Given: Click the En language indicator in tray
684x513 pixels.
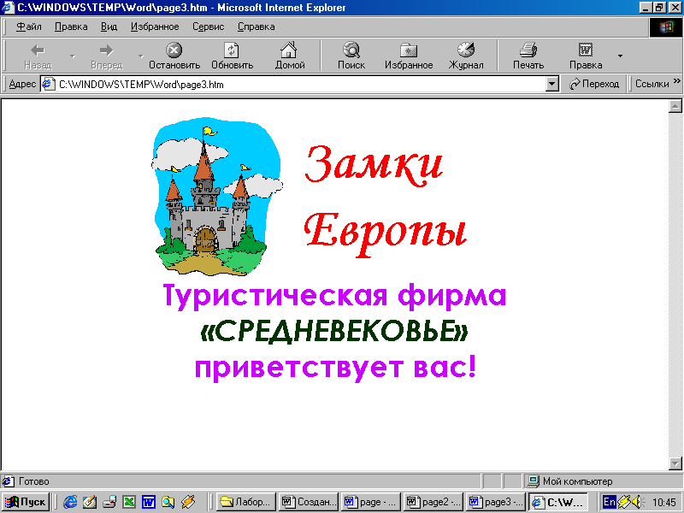Looking at the screenshot, I should [609, 502].
